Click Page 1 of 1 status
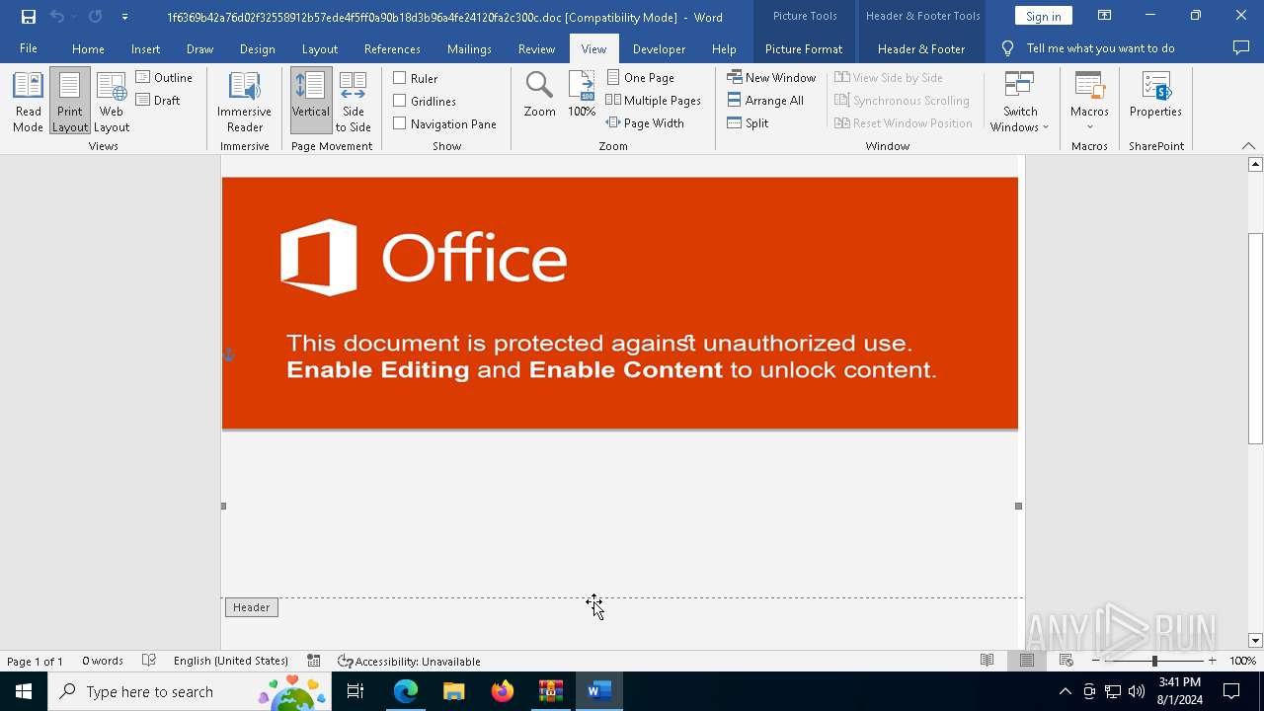This screenshot has width=1264, height=711. click(x=35, y=661)
